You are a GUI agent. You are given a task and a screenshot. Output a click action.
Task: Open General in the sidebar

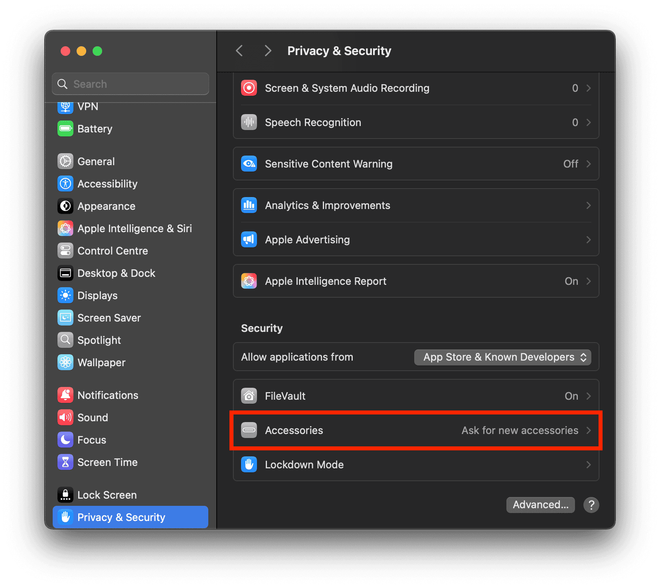(x=96, y=161)
